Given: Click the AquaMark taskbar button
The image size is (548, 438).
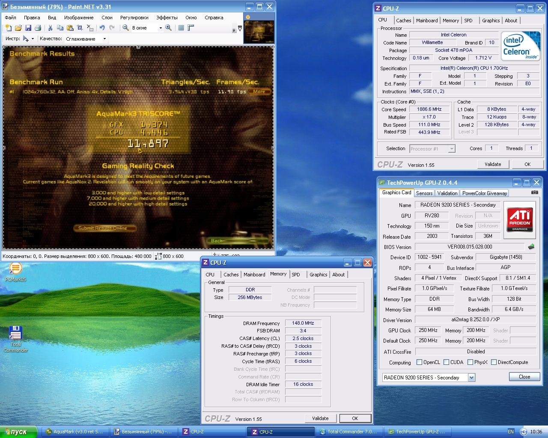Looking at the screenshot, I should click(x=74, y=432).
